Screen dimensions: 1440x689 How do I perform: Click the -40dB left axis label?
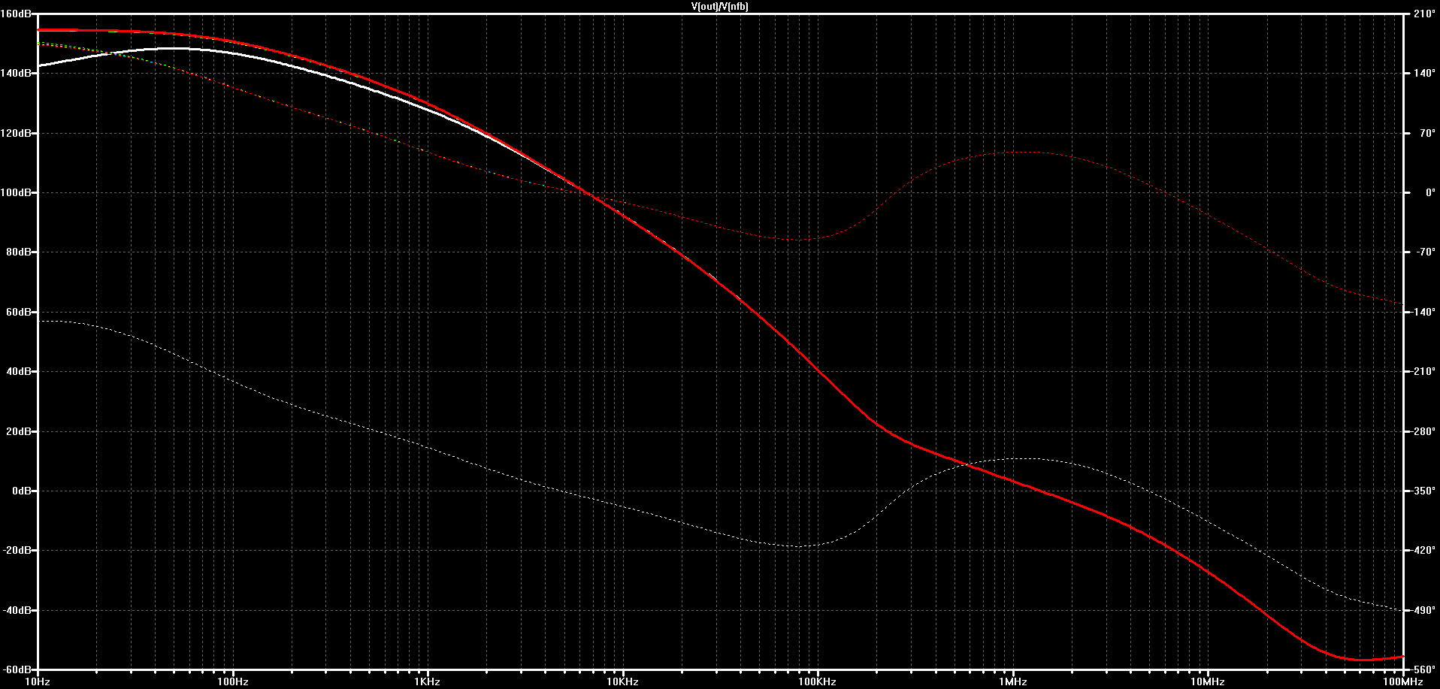17,610
